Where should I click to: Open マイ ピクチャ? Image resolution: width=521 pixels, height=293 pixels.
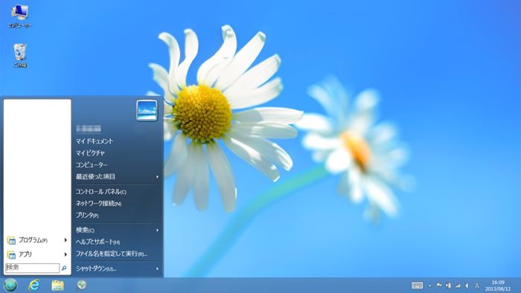click(90, 153)
